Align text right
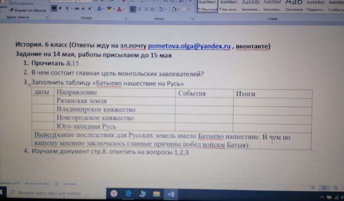The image size is (344, 201). tap(146, 9)
